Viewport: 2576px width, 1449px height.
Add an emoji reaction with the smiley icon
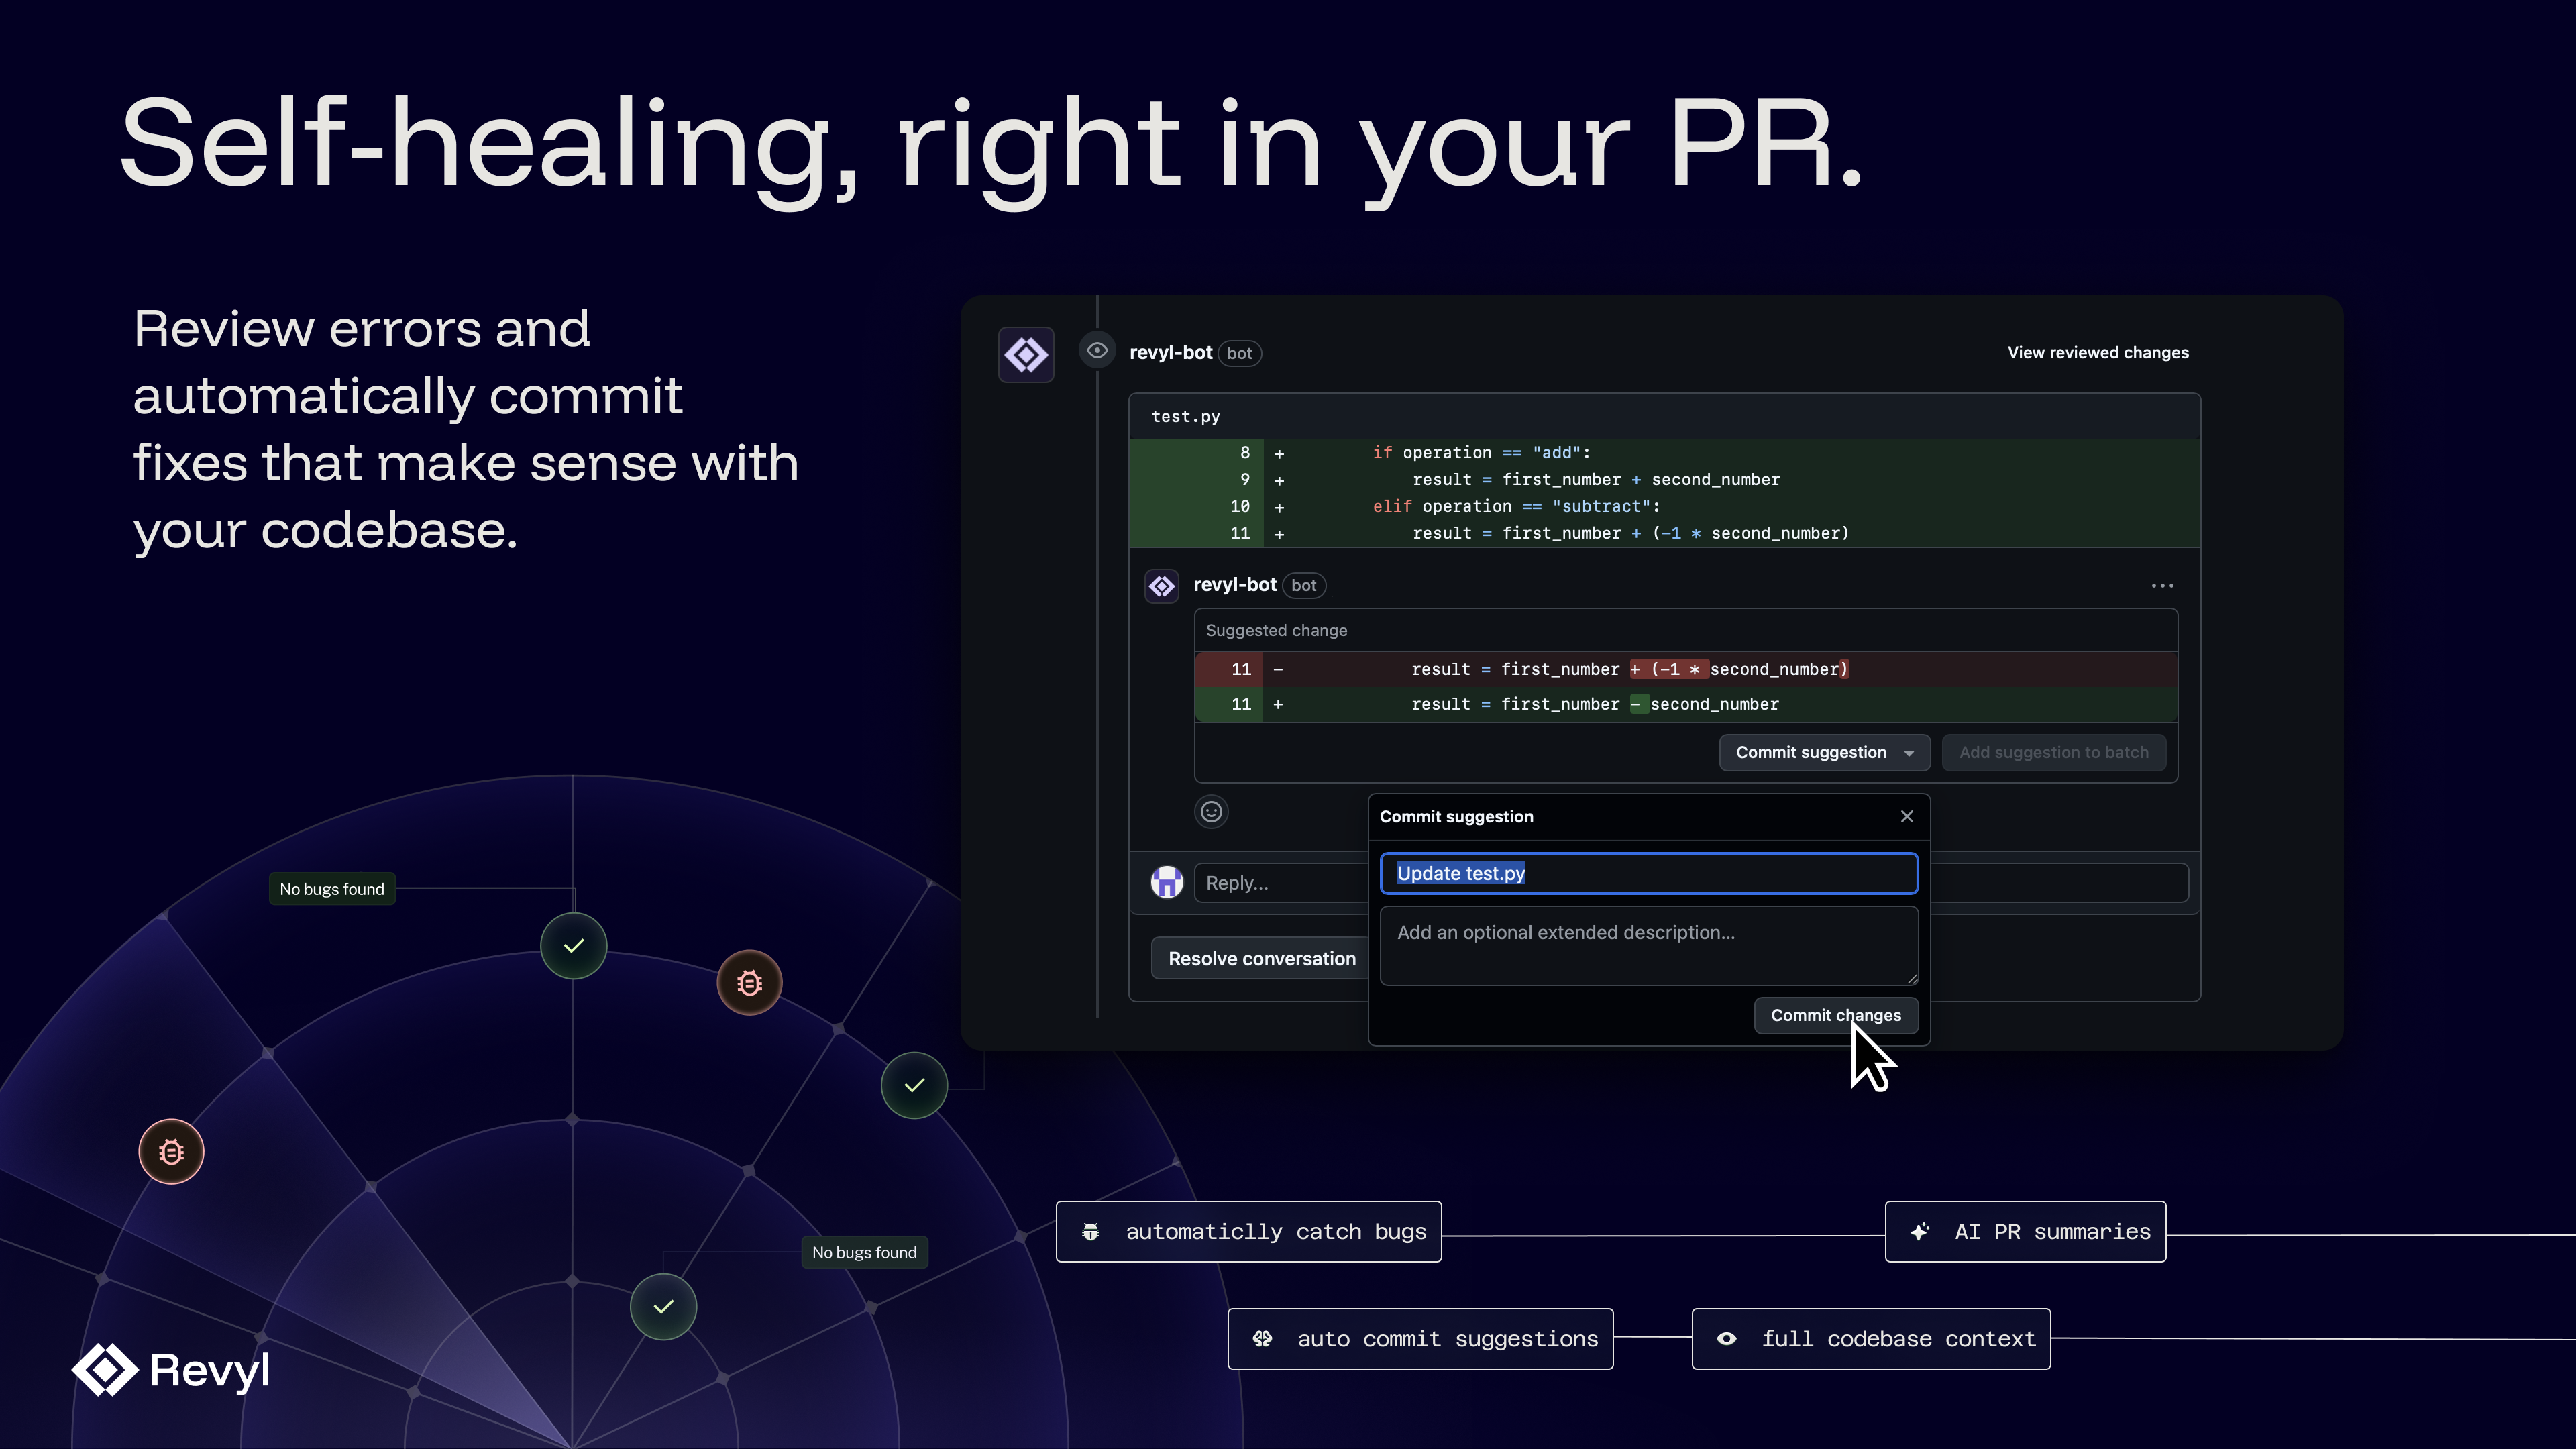[1211, 811]
